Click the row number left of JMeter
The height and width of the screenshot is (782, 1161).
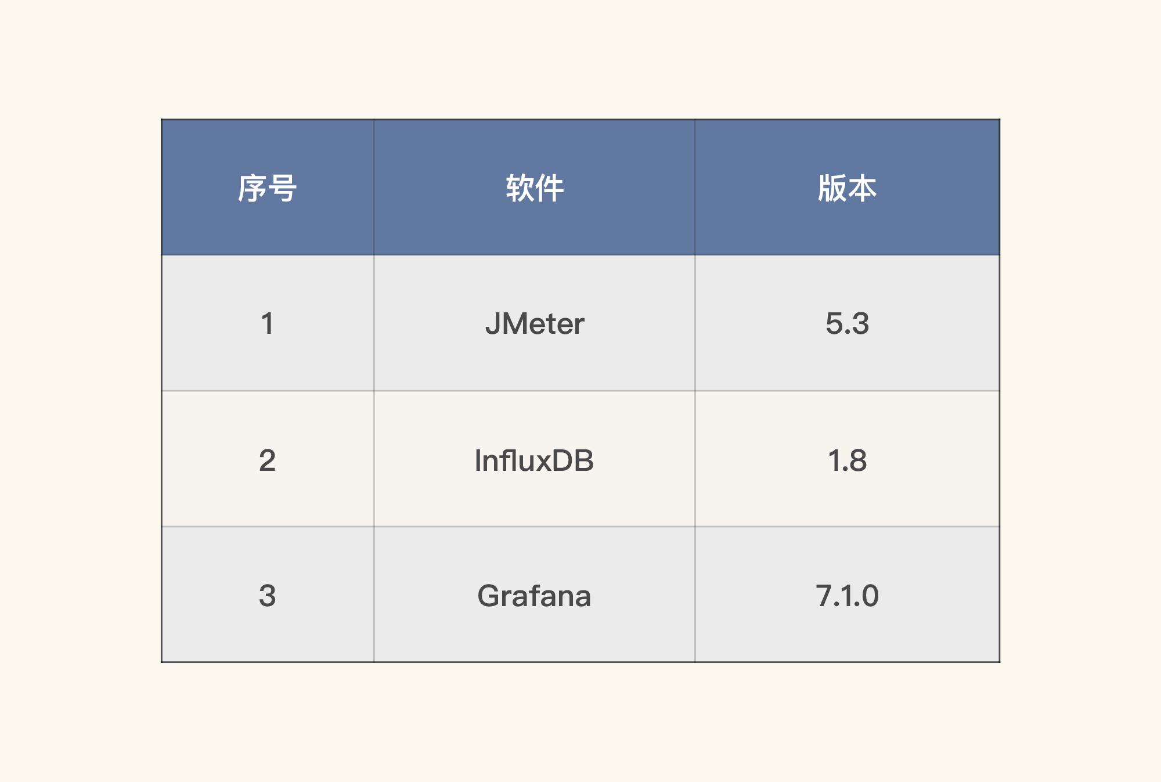coord(267,323)
